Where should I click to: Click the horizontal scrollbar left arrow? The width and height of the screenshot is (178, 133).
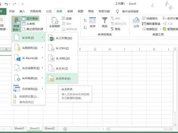[x=108, y=129]
